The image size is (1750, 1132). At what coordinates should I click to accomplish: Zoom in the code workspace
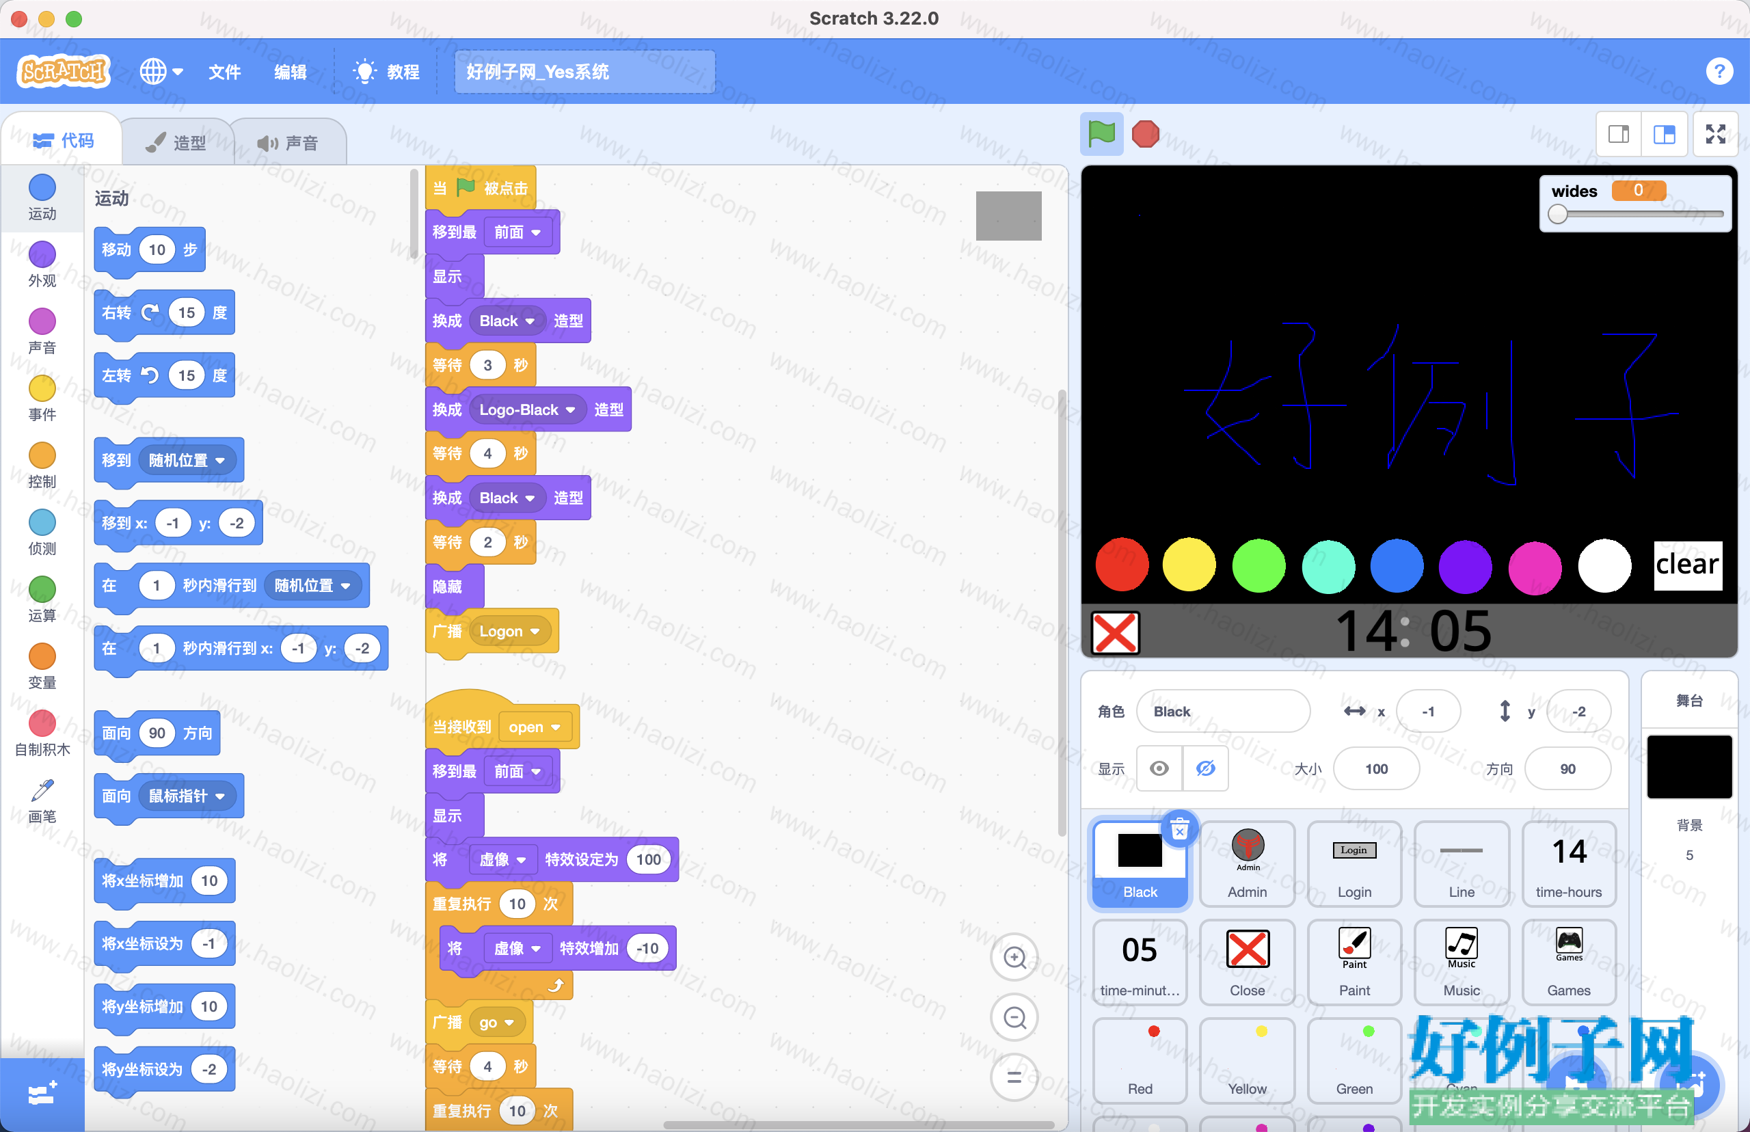pyautogui.click(x=1014, y=958)
